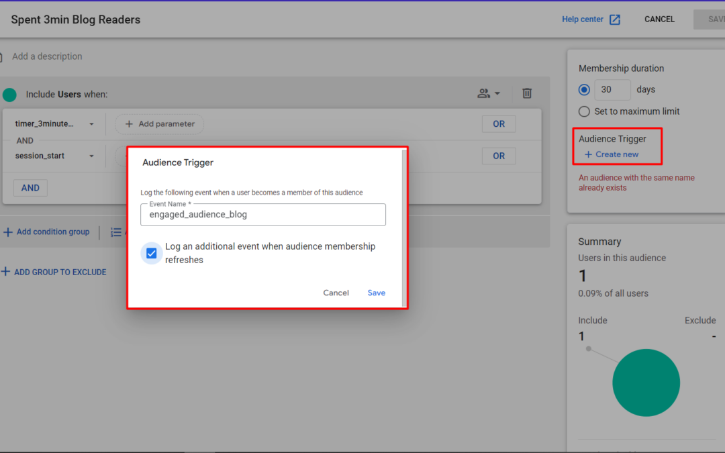Image resolution: width=725 pixels, height=453 pixels.
Task: Click the OR button on timer_3minute row
Action: click(x=498, y=124)
